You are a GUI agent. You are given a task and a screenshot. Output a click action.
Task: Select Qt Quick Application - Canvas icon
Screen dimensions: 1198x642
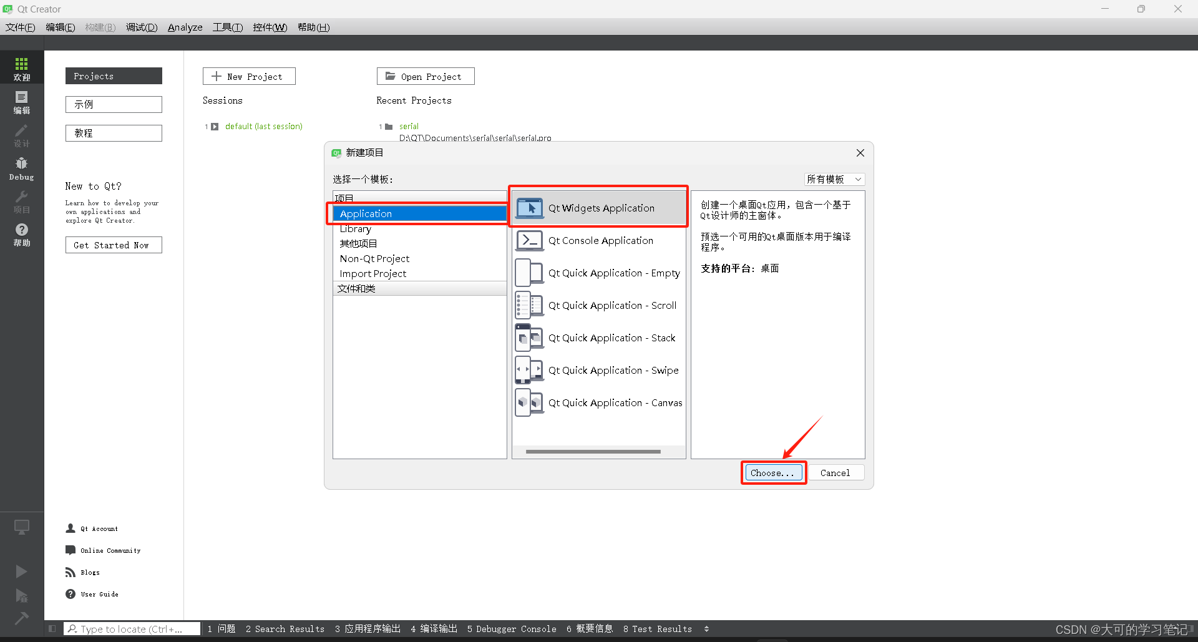click(530, 402)
